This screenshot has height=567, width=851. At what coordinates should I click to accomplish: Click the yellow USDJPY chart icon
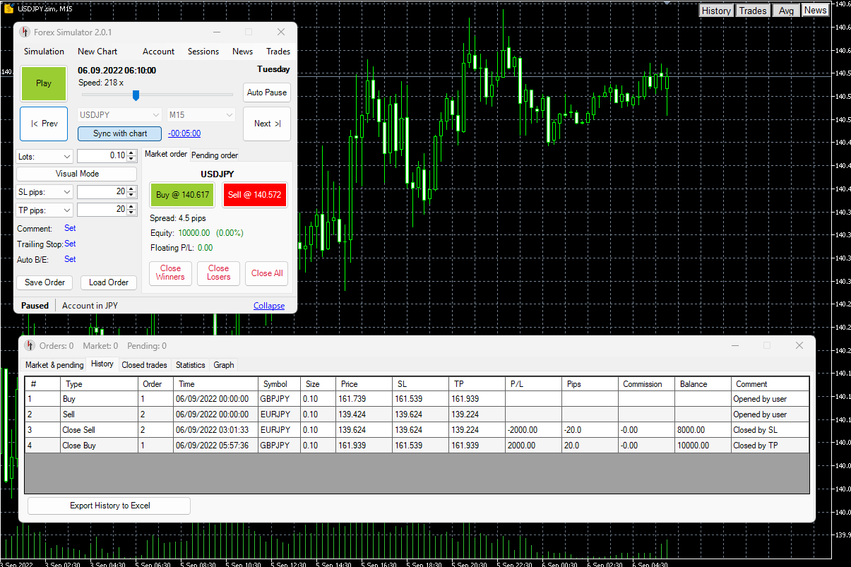pyautogui.click(x=8, y=8)
